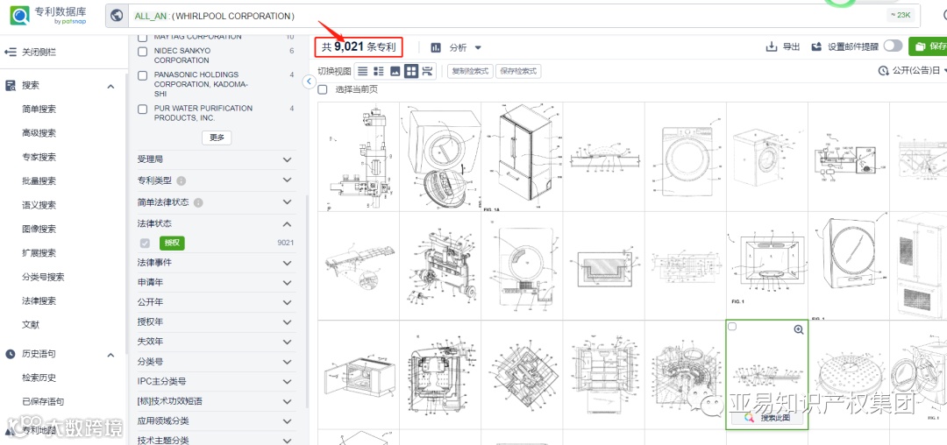Screen dimensions: 947x445
Task: Expand the 申请年 filter
Action: point(288,282)
